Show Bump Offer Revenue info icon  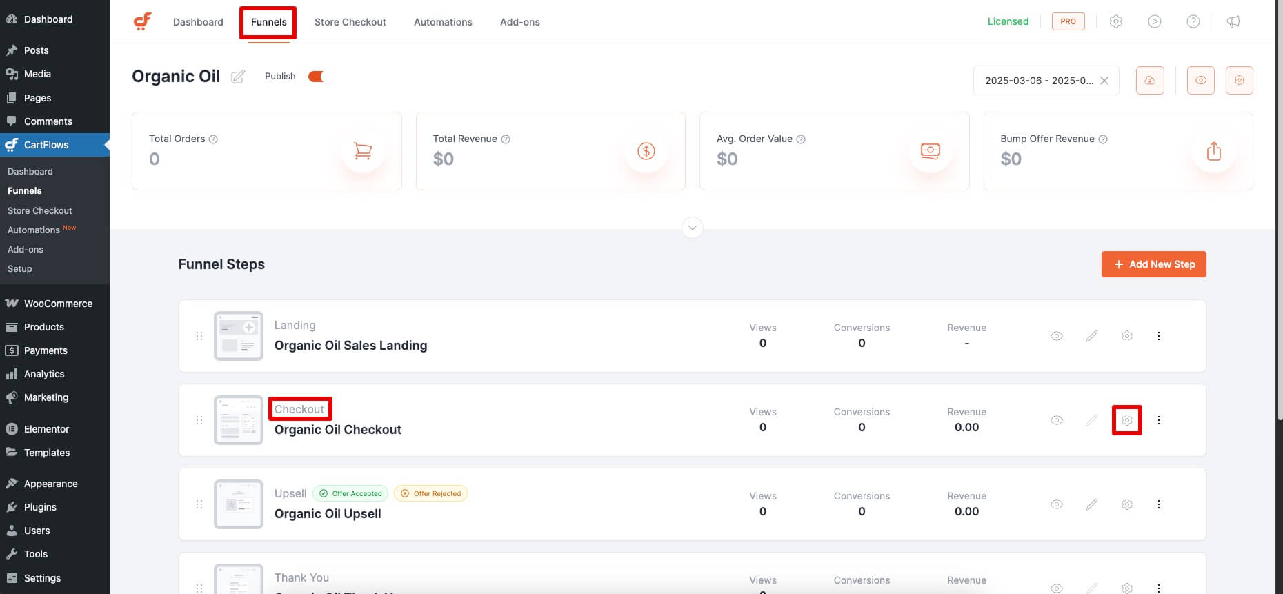pos(1103,139)
